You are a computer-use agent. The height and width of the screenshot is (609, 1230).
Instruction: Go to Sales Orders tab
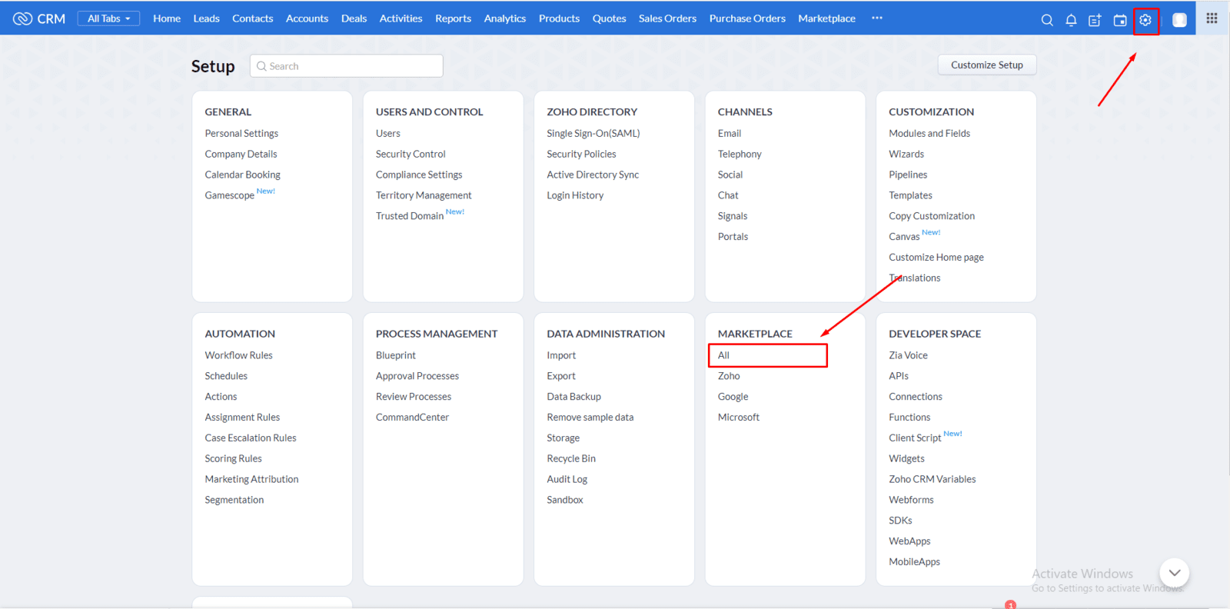[667, 18]
